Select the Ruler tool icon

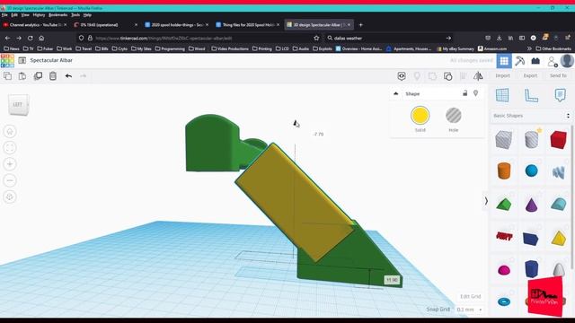click(x=531, y=96)
